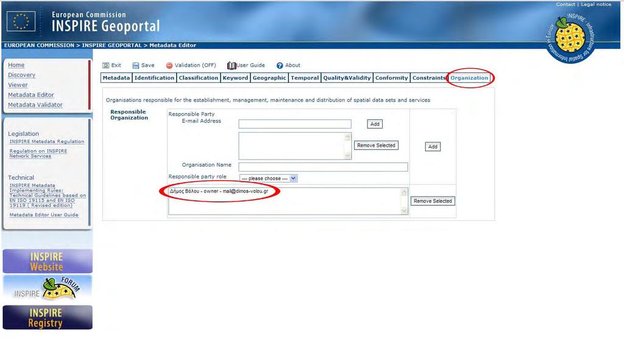
Task: Click scroll down arrow of e-mail list
Action: click(347, 155)
